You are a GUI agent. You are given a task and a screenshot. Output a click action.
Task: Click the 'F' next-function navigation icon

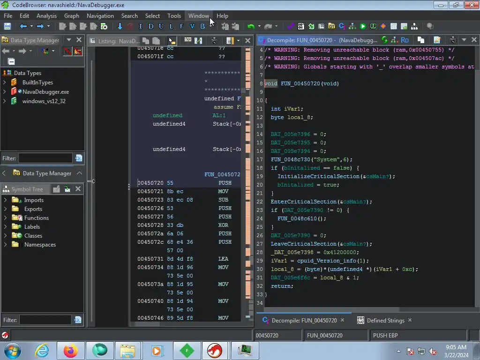[182, 26]
